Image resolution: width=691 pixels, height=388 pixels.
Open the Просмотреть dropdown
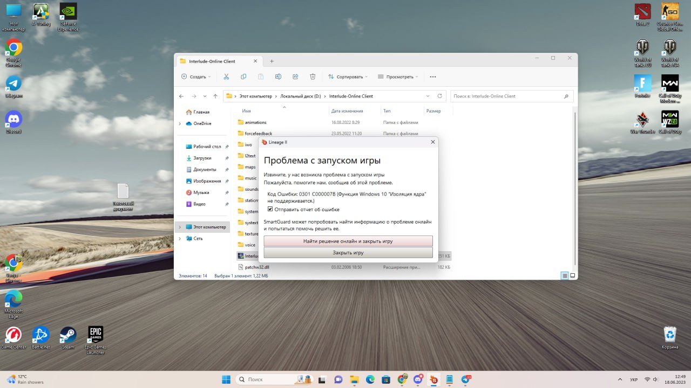[398, 77]
